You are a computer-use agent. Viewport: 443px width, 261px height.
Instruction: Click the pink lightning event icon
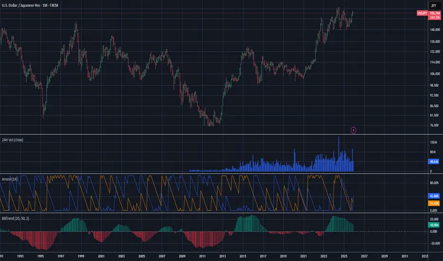(x=354, y=130)
